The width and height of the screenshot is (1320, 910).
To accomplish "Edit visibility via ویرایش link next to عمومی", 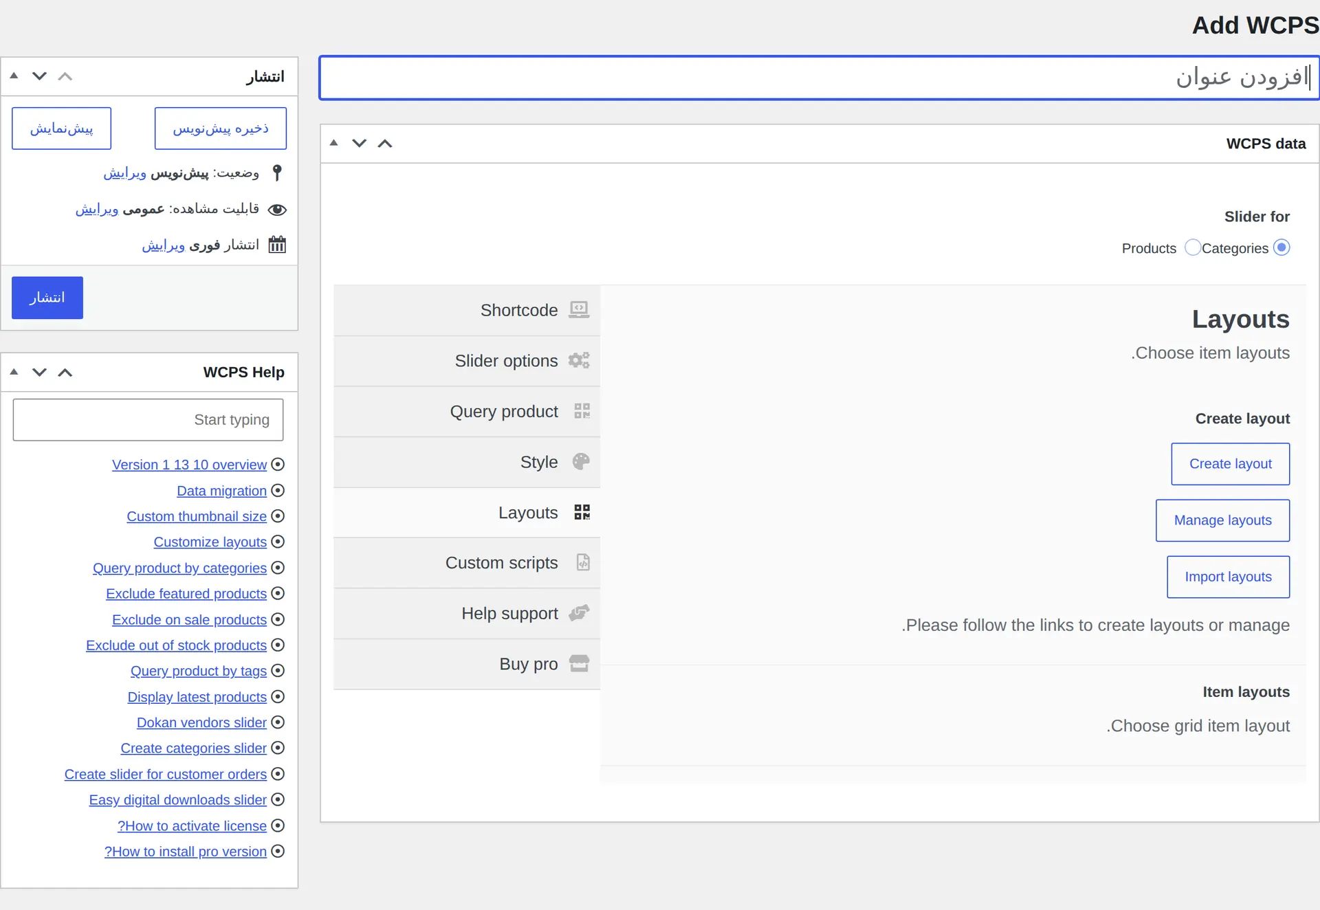I will [x=97, y=209].
